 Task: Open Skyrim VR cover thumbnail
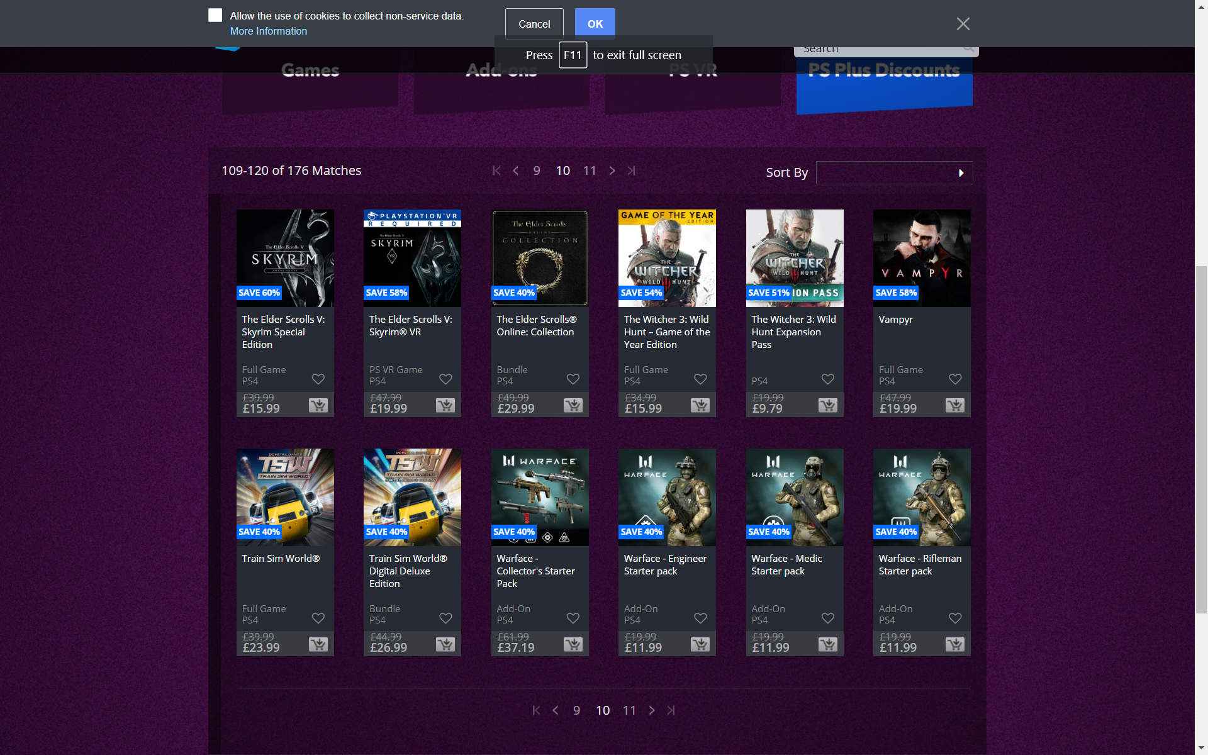[x=412, y=258]
